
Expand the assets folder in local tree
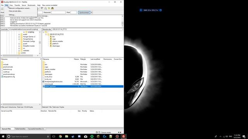pyautogui.click(x=19, y=34)
